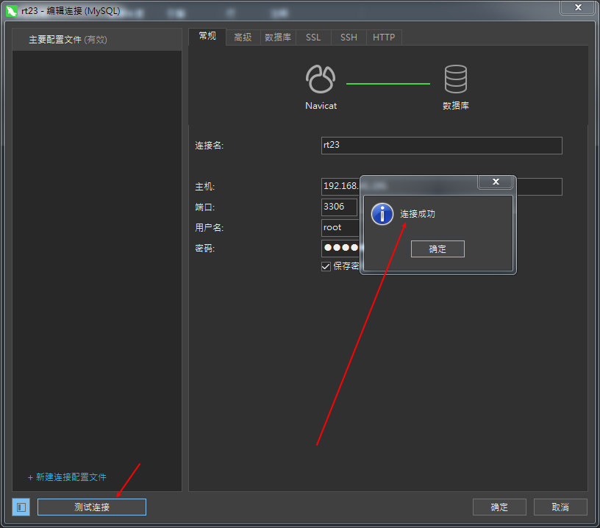Viewport: 600px width, 528px height.
Task: Focus the 用户名 field showing root
Action: (340, 228)
